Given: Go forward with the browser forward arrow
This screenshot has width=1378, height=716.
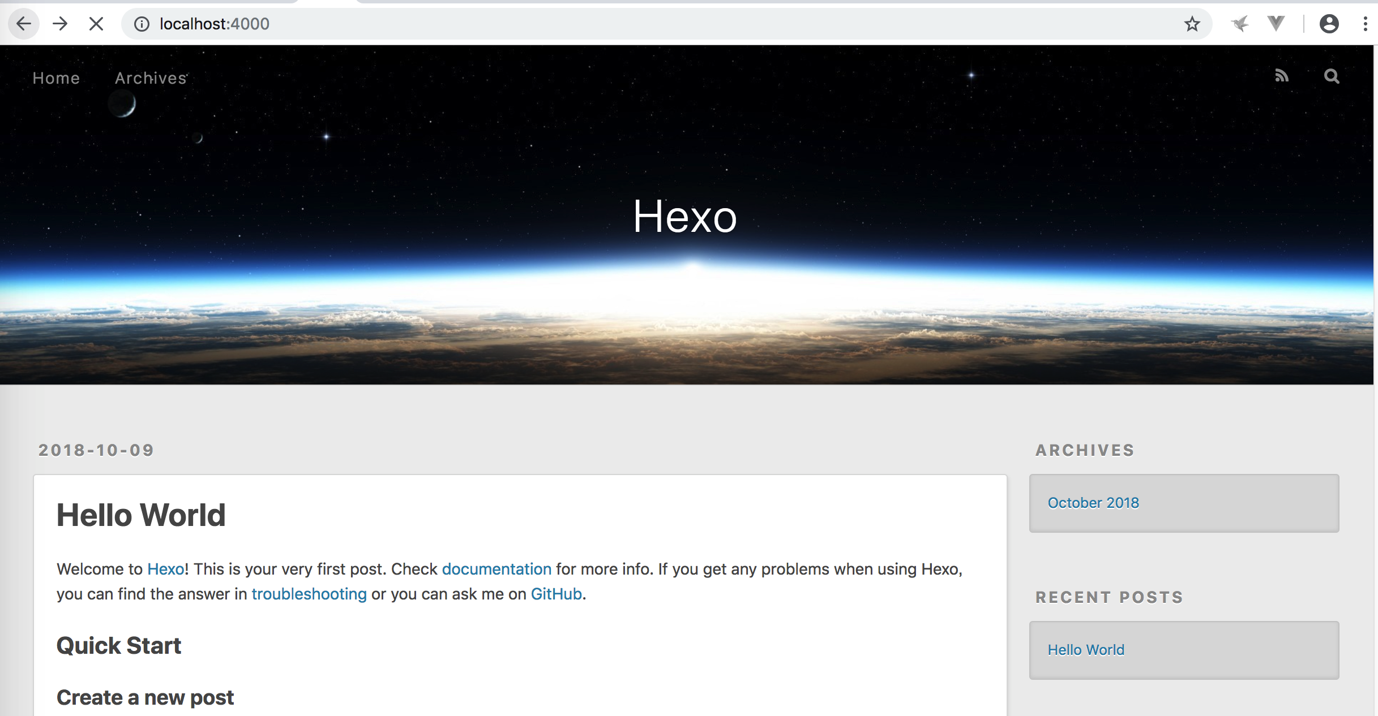Looking at the screenshot, I should pyautogui.click(x=60, y=24).
